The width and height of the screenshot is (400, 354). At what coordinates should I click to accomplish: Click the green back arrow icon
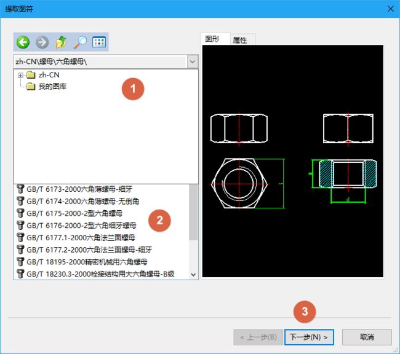[23, 42]
